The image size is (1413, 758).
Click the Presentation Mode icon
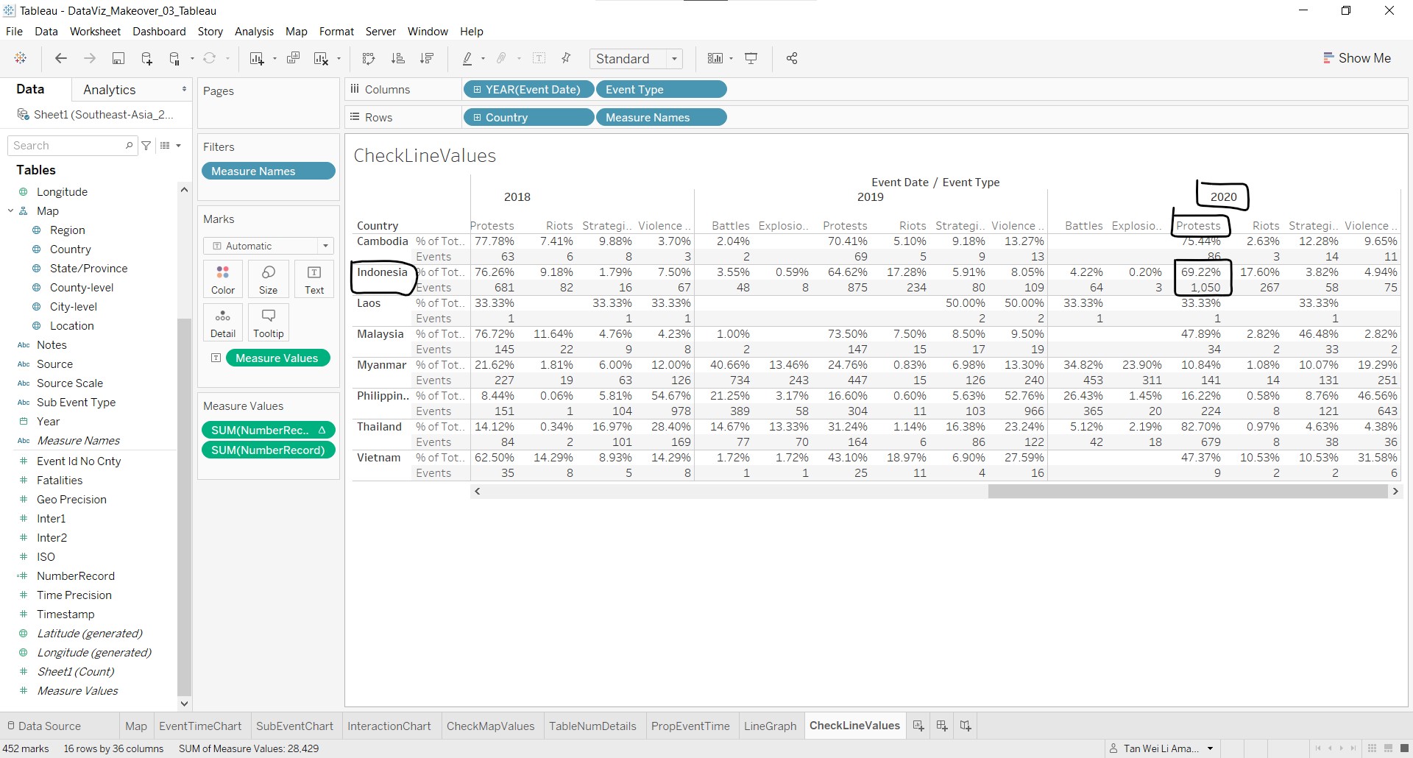tap(751, 59)
